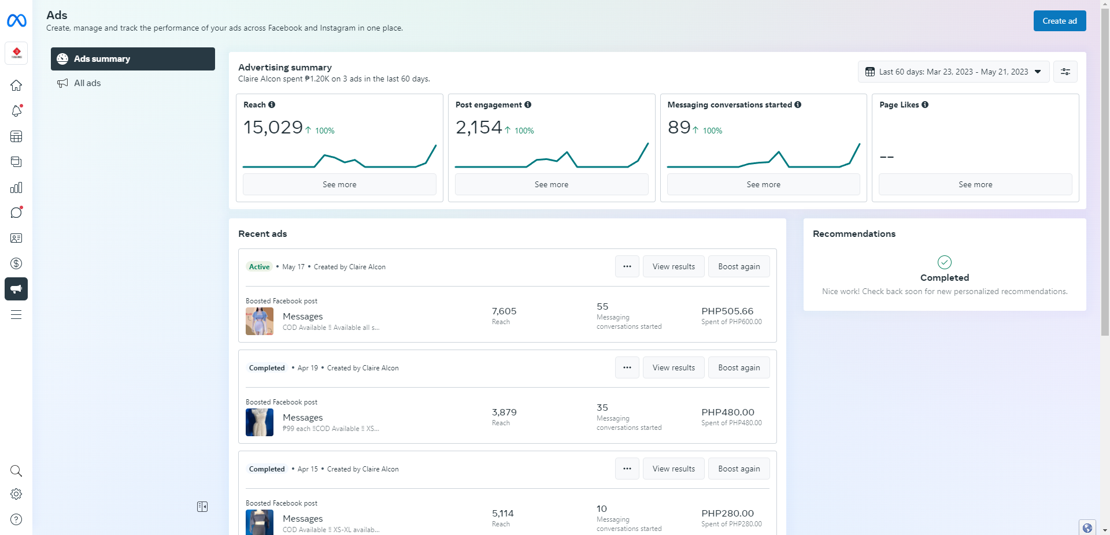Open notifications bell icon
The image size is (1110, 535).
[x=16, y=111]
